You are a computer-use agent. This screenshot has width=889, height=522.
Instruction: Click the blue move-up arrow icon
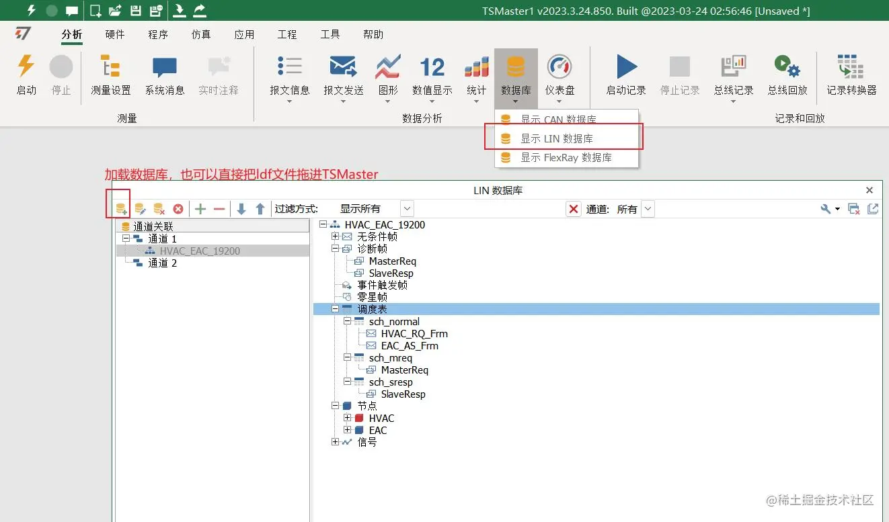[260, 209]
